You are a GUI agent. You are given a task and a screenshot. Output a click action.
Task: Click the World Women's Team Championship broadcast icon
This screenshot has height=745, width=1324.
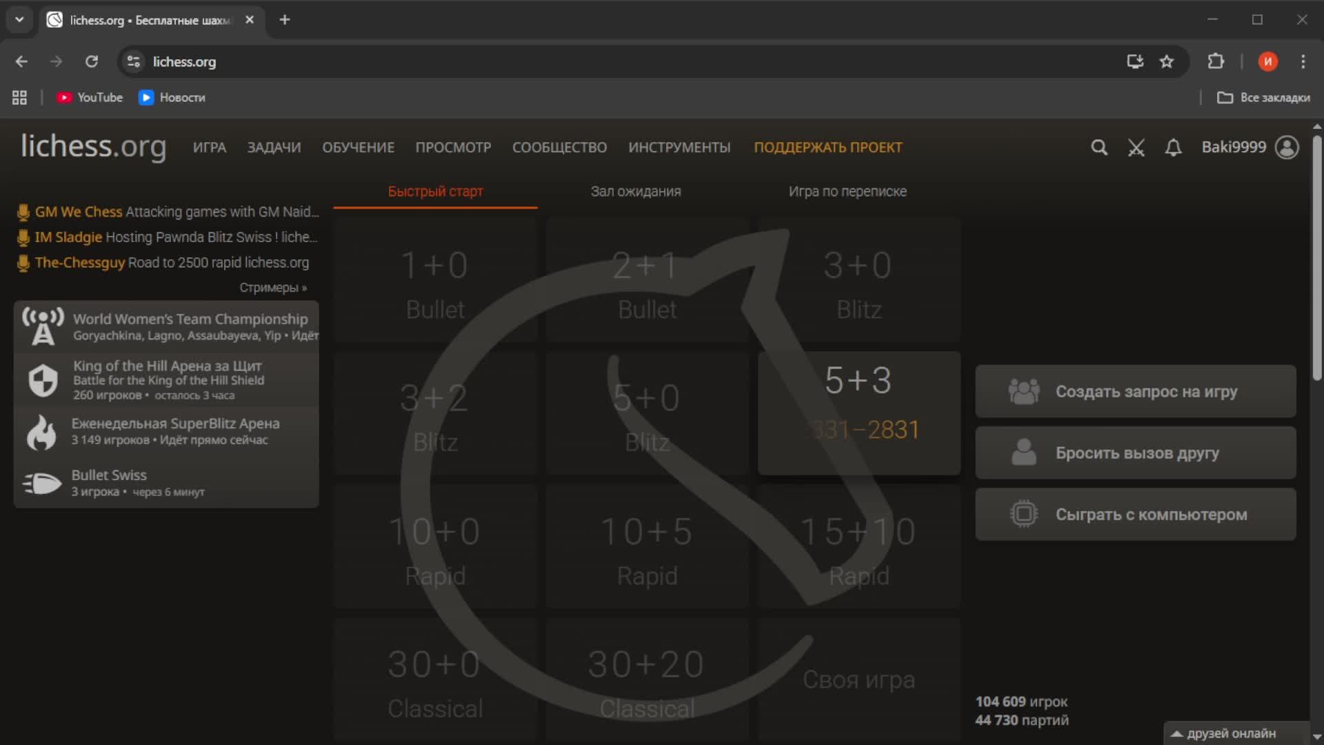(43, 326)
